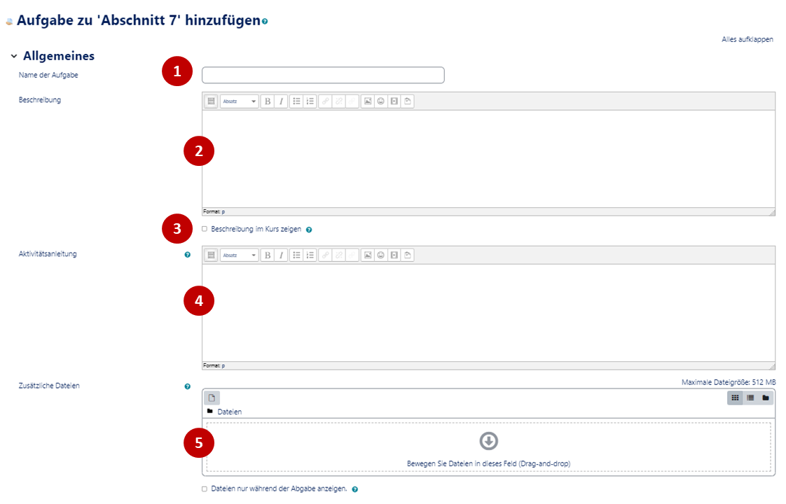This screenshot has height=504, width=786.
Task: Switch file manager to list view
Action: [750, 398]
